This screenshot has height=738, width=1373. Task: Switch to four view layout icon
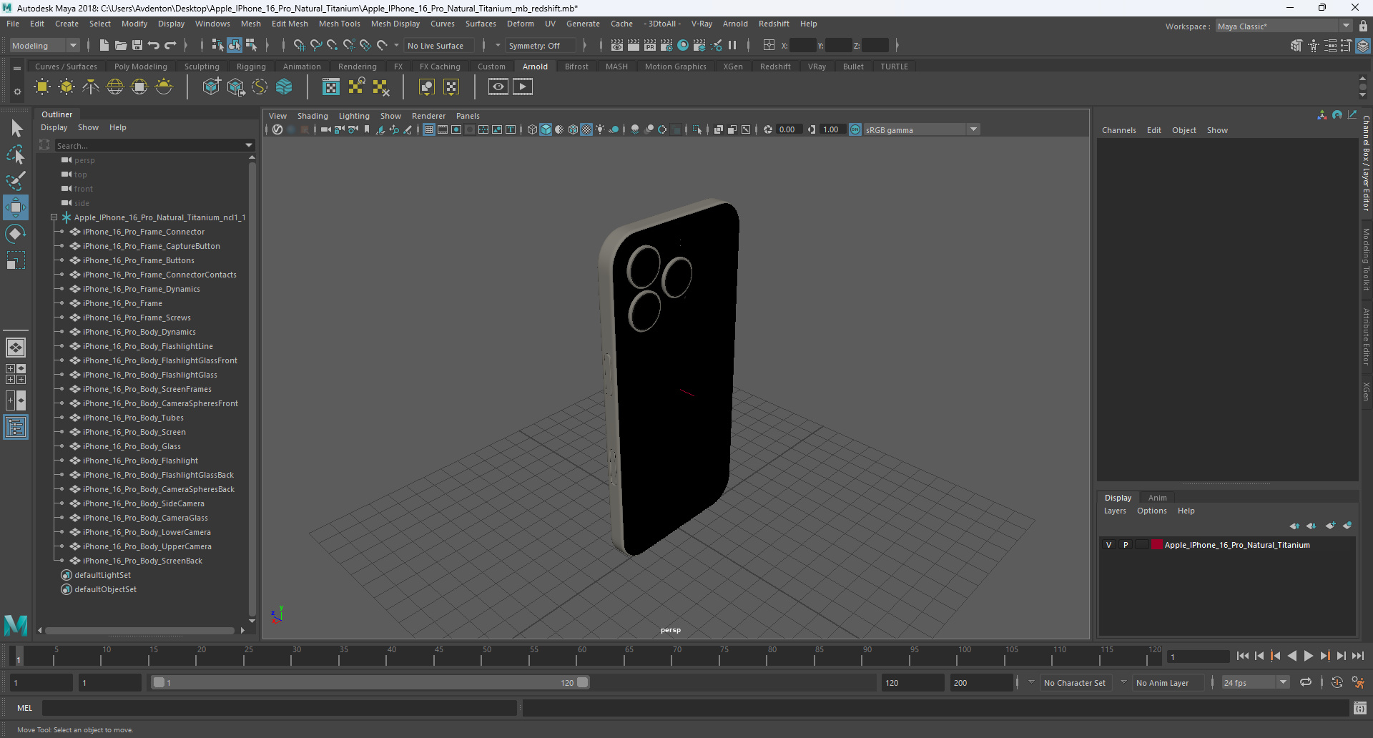pyautogui.click(x=16, y=374)
